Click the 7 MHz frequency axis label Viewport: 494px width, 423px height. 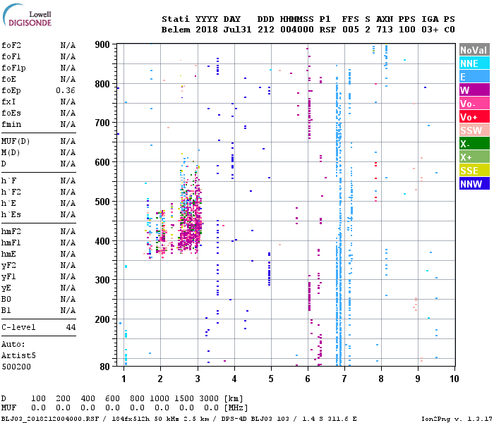(344, 379)
